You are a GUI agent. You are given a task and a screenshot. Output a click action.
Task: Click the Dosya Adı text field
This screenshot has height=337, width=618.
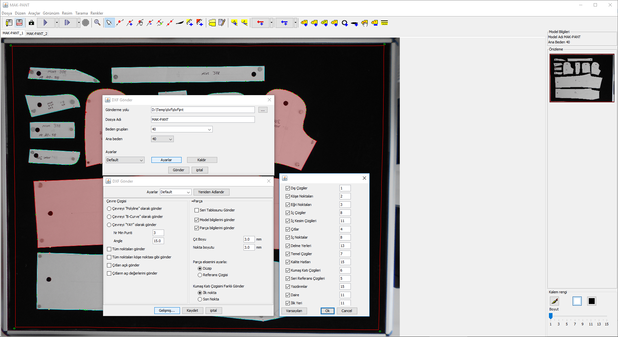click(x=203, y=119)
